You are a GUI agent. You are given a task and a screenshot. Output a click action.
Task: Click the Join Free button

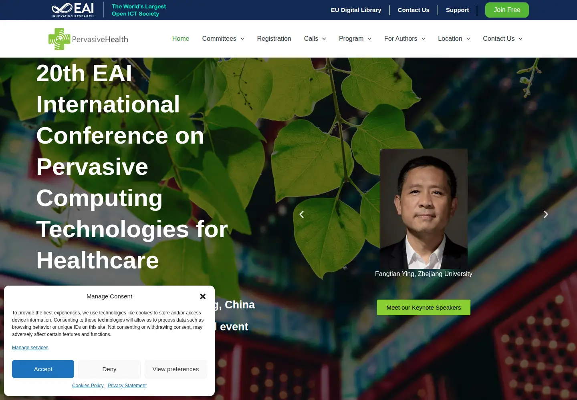pyautogui.click(x=507, y=10)
